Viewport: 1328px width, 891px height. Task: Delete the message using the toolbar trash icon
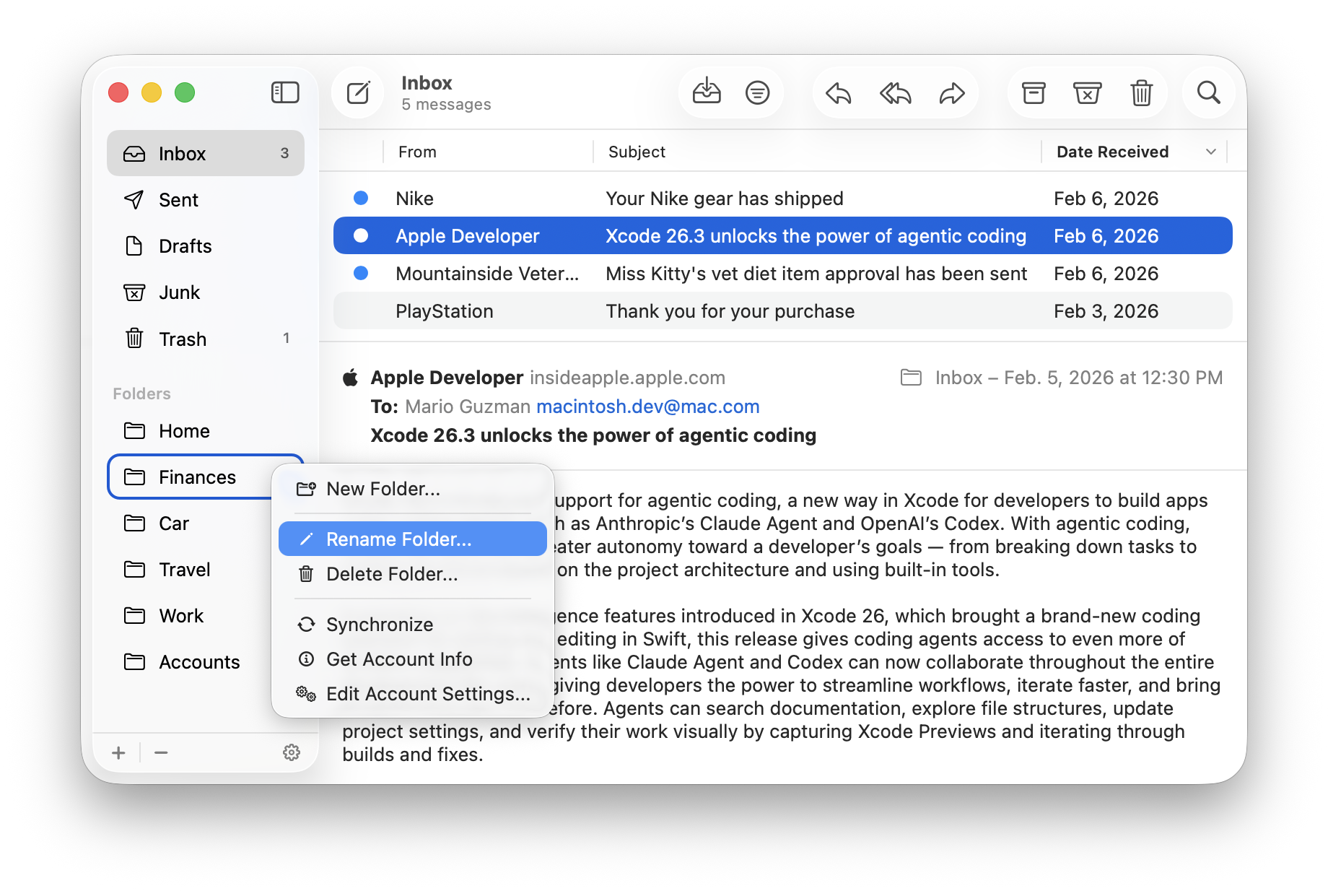coord(1141,93)
